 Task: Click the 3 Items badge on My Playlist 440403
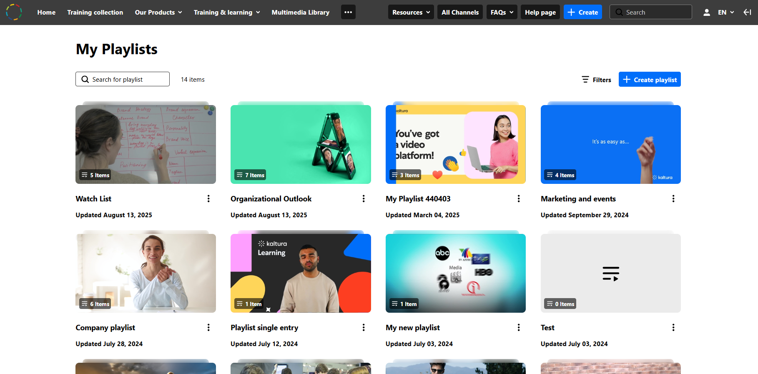pyautogui.click(x=405, y=175)
